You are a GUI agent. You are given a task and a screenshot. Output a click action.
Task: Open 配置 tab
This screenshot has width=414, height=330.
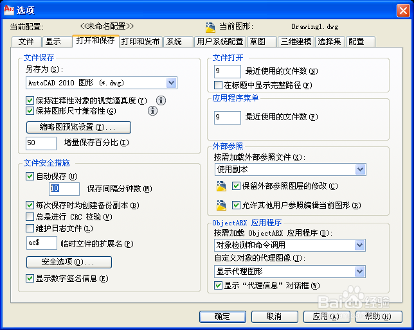pos(361,42)
